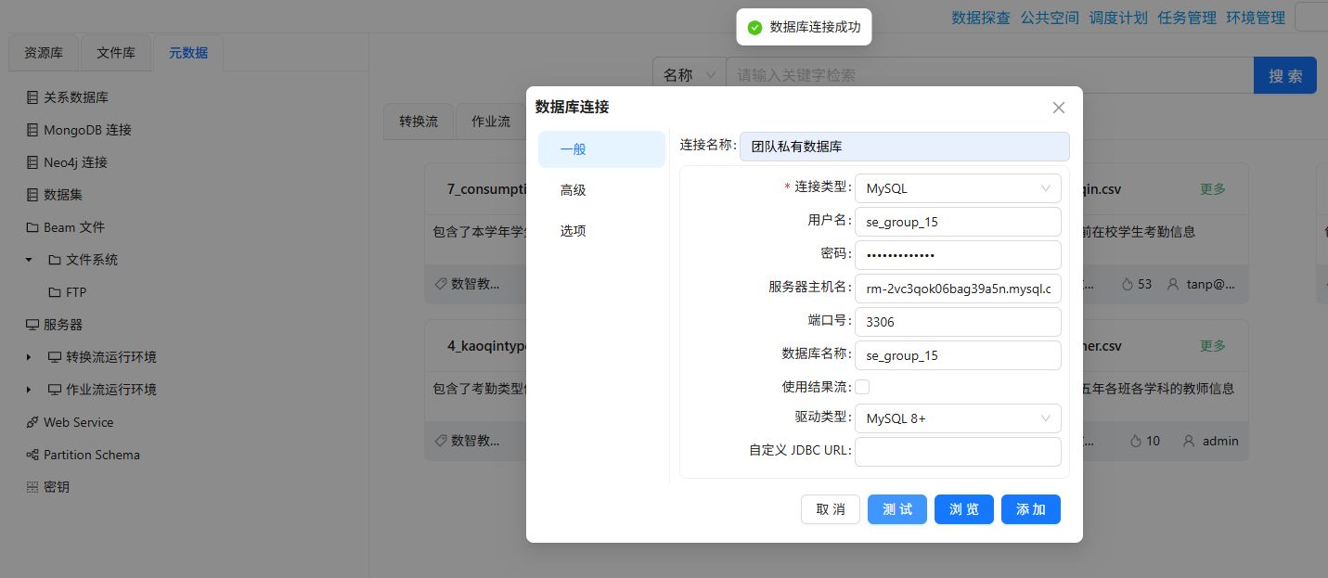This screenshot has height=578, width=1328.
Task: Click the MongoDB 连接 icon in sidebar
Action: 32,130
